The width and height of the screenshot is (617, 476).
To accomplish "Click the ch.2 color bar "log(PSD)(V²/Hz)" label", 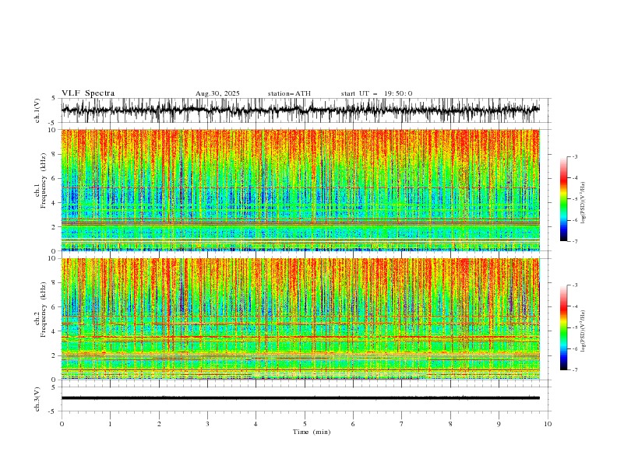I will (584, 331).
